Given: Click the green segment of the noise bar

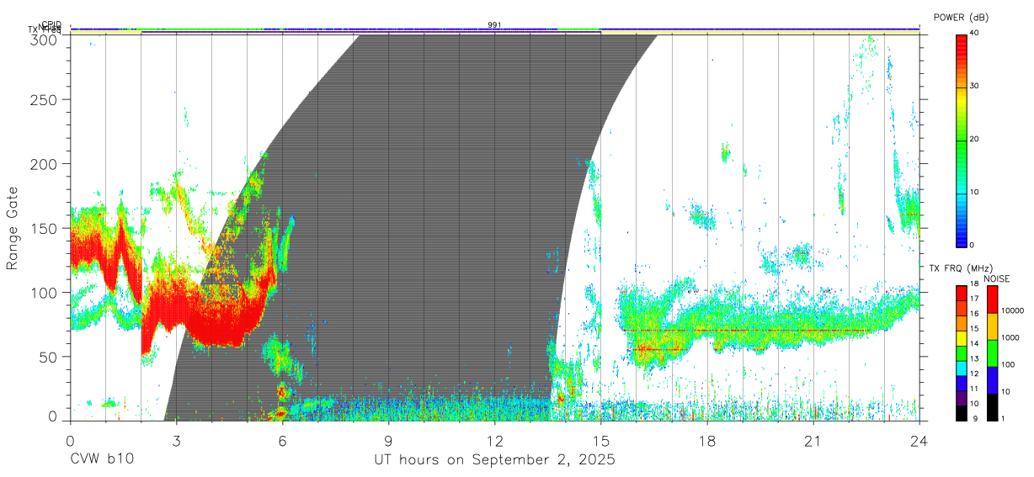Looking at the screenshot, I should point(992,353).
